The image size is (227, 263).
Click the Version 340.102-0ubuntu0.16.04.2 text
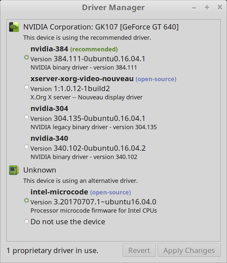pyautogui.click(x=88, y=148)
